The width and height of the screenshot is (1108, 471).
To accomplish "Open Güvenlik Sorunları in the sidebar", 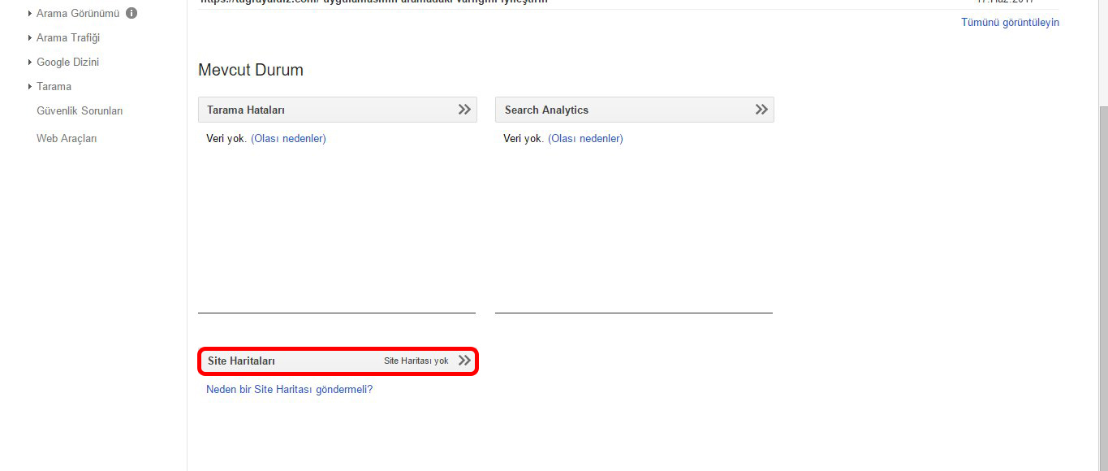I will click(80, 110).
